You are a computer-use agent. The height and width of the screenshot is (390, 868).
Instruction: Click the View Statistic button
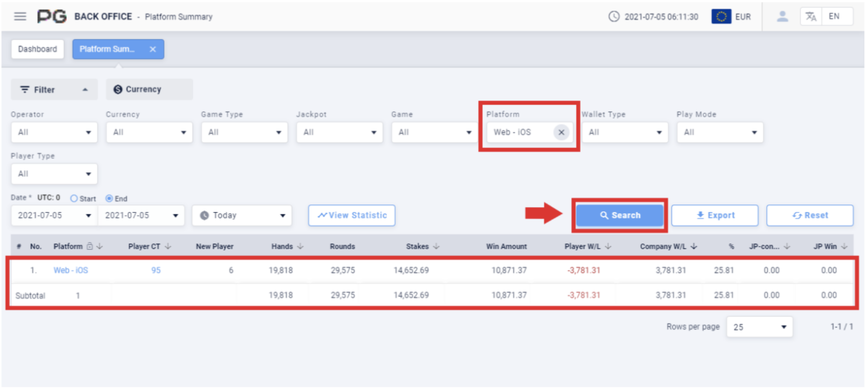tap(352, 215)
